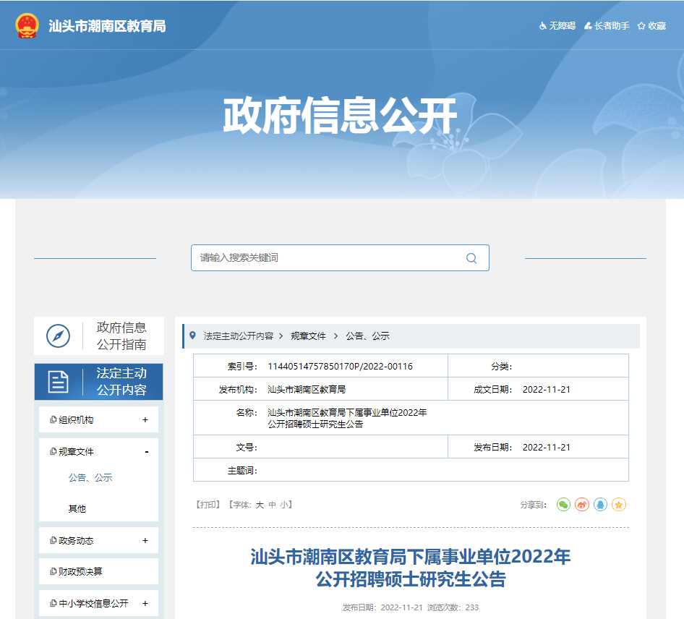Click index number 11440514757850170P/2022-00116
This screenshot has width=684, height=619.
341,367
